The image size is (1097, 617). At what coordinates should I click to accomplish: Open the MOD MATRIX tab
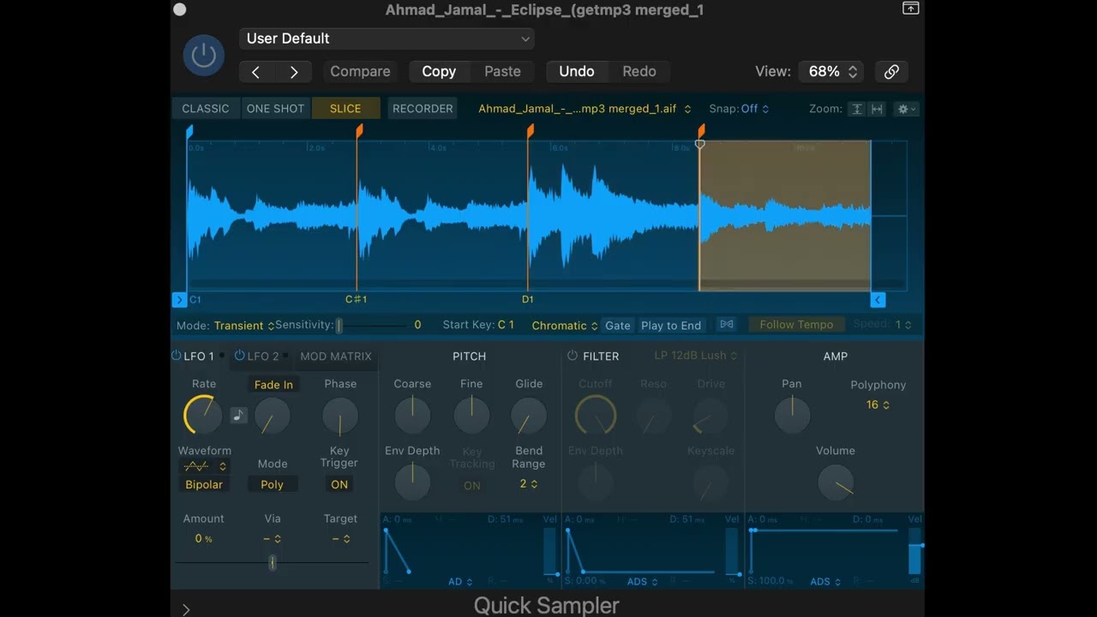[336, 356]
